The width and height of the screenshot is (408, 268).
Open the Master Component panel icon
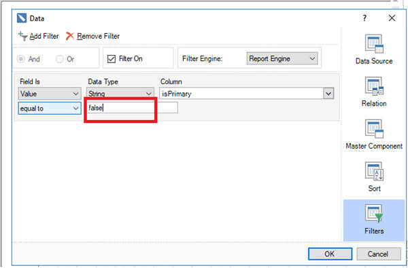374,129
